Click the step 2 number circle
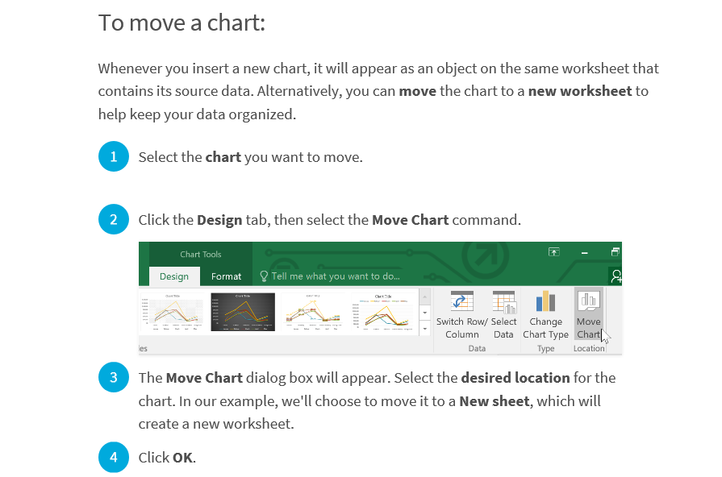This screenshot has height=477, width=722. pos(113,219)
